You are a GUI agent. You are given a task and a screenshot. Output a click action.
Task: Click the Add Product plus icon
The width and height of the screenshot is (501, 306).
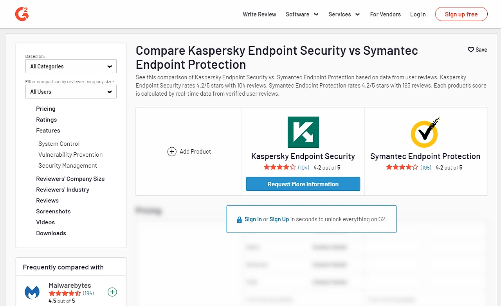pos(172,152)
